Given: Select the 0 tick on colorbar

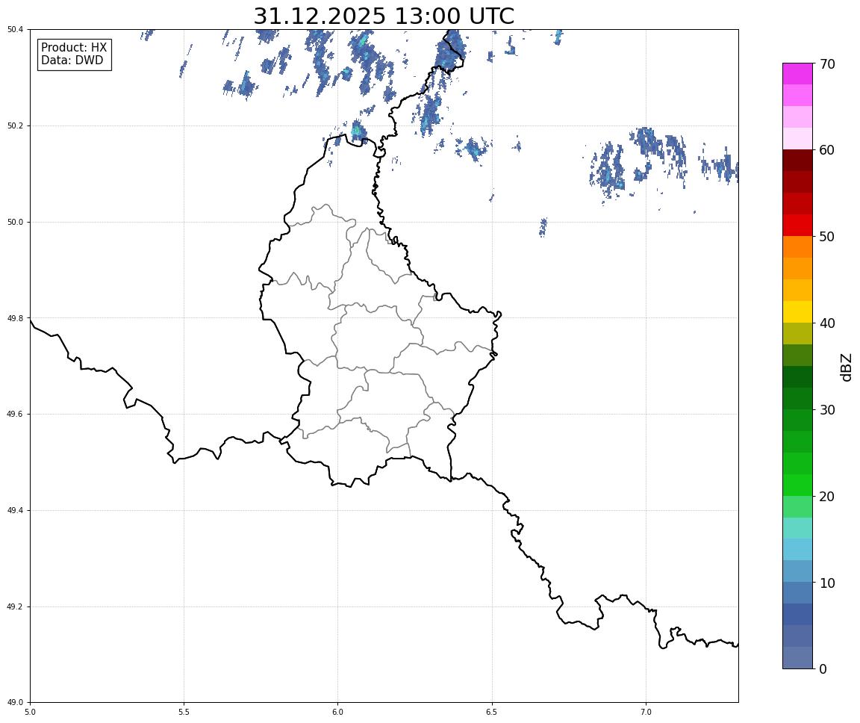Looking at the screenshot, I should point(823,669).
